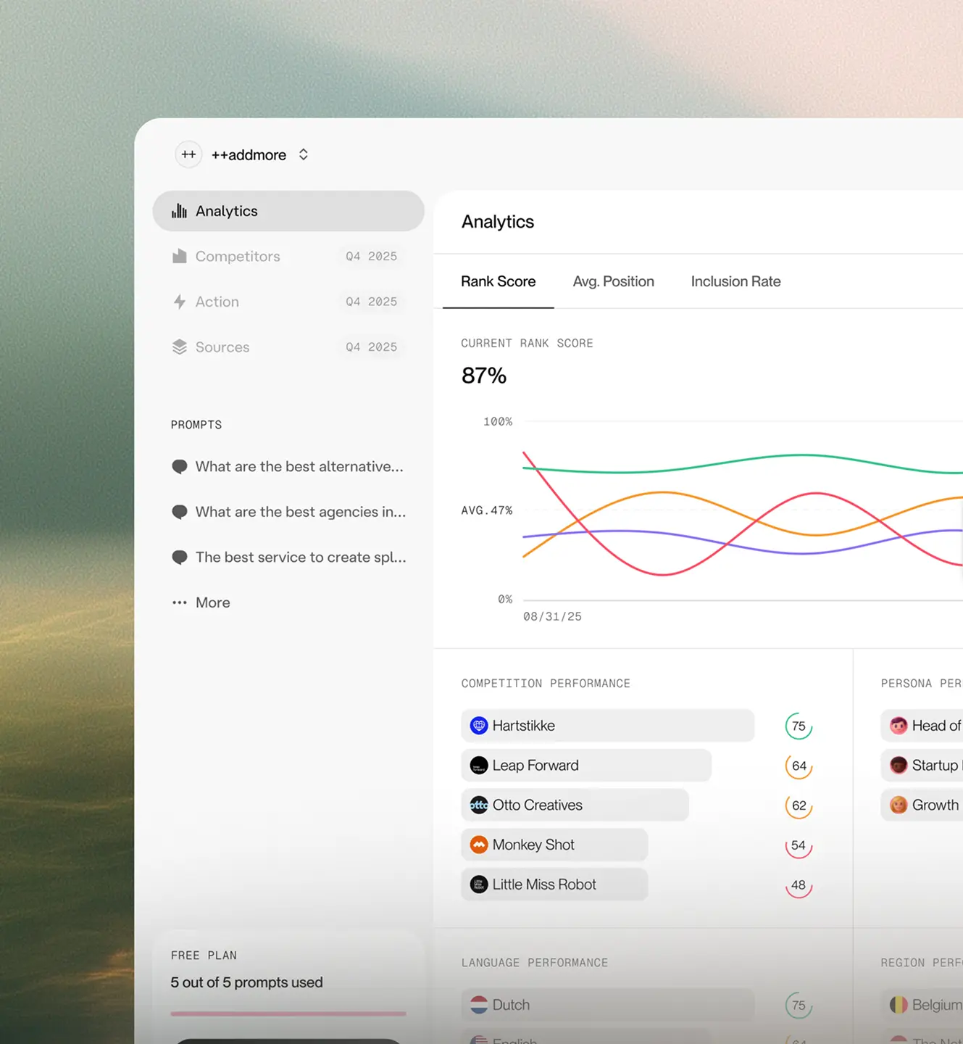Viewport: 963px width, 1044px height.
Task: Click the ++ workspace logo icon
Action: 188,154
